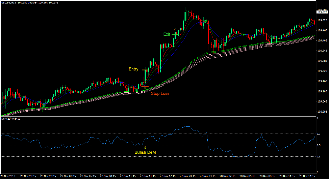
Task: Click the 0.7 DeMarker level label
Action: [319, 134]
